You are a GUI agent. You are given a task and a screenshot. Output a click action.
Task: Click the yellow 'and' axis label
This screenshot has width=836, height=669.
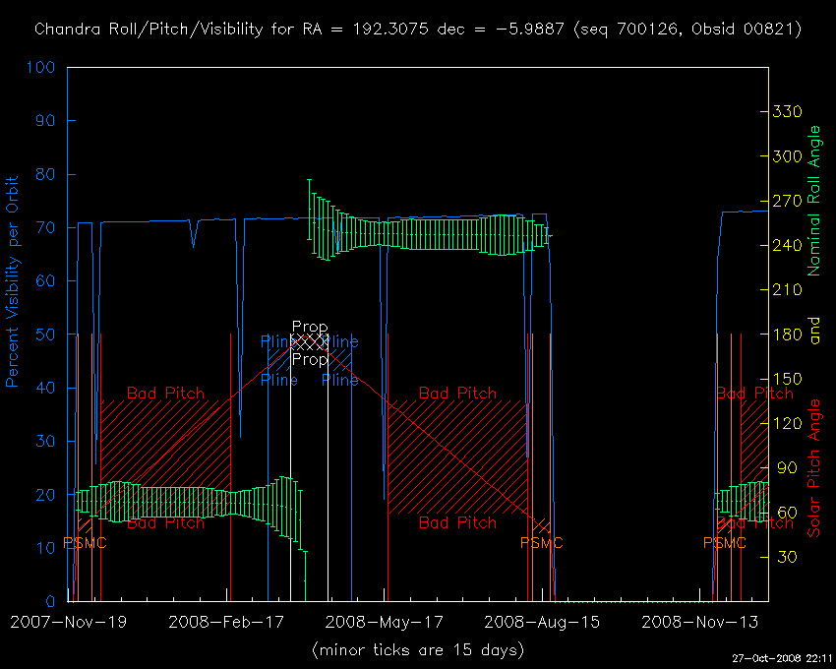(x=814, y=334)
